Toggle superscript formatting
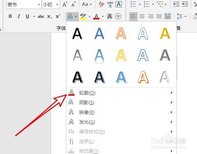Image resolution: width=197 pixels, height=154 pixels. pos(58,16)
